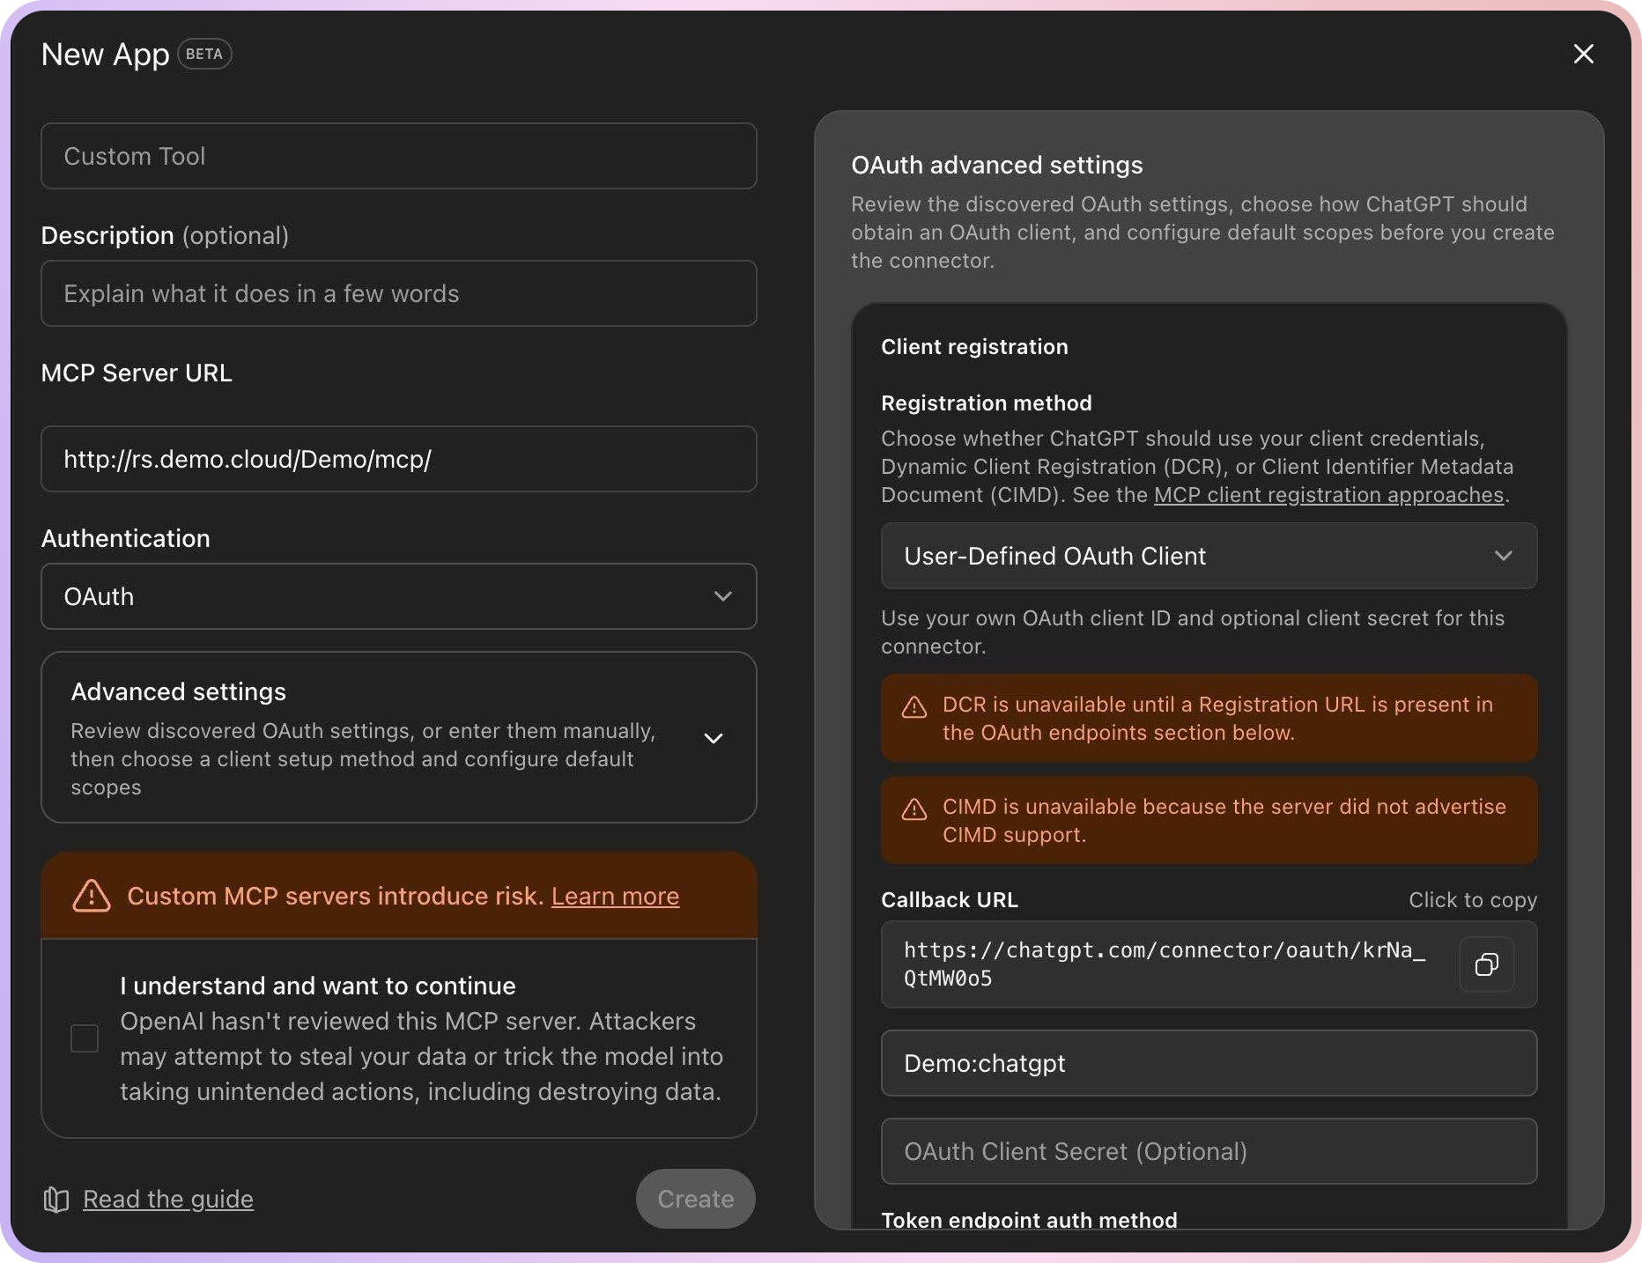
Task: Click the 'Advanced settings' title text
Action: tap(179, 692)
